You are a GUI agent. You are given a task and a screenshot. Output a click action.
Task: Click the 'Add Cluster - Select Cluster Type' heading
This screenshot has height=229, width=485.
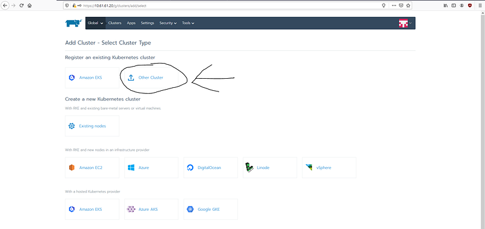[108, 42]
